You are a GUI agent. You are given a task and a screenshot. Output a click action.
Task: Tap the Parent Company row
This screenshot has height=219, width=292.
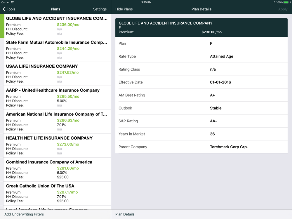pos(201,147)
